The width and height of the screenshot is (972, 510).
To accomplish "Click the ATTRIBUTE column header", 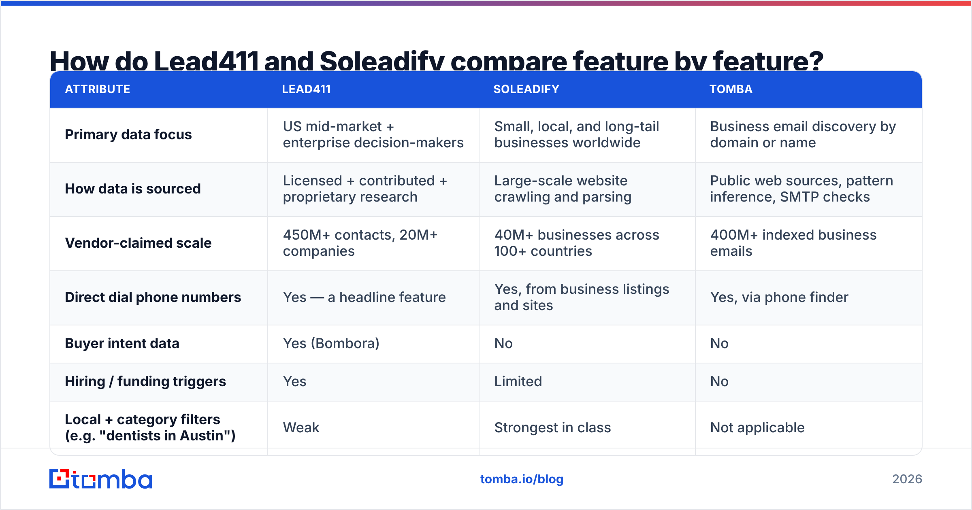I will [98, 89].
